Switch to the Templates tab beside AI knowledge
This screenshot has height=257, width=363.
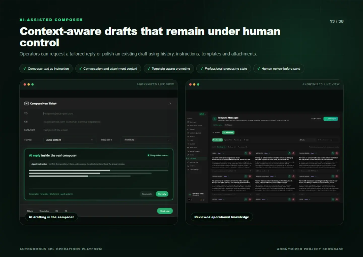[216, 132]
